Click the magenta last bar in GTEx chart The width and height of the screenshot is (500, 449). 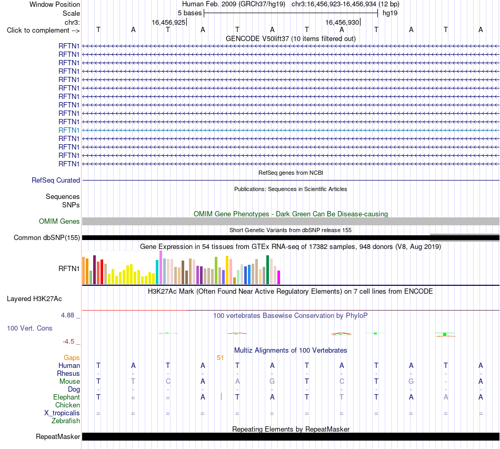tap(279, 277)
